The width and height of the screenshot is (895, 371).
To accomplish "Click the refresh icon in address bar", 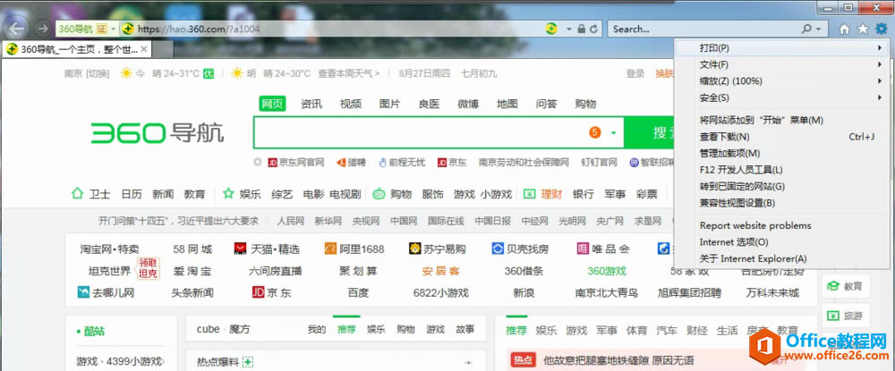I will click(595, 29).
